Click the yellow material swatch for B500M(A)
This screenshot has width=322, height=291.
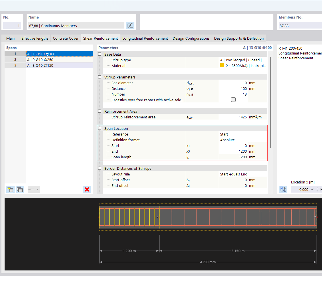pos(222,66)
